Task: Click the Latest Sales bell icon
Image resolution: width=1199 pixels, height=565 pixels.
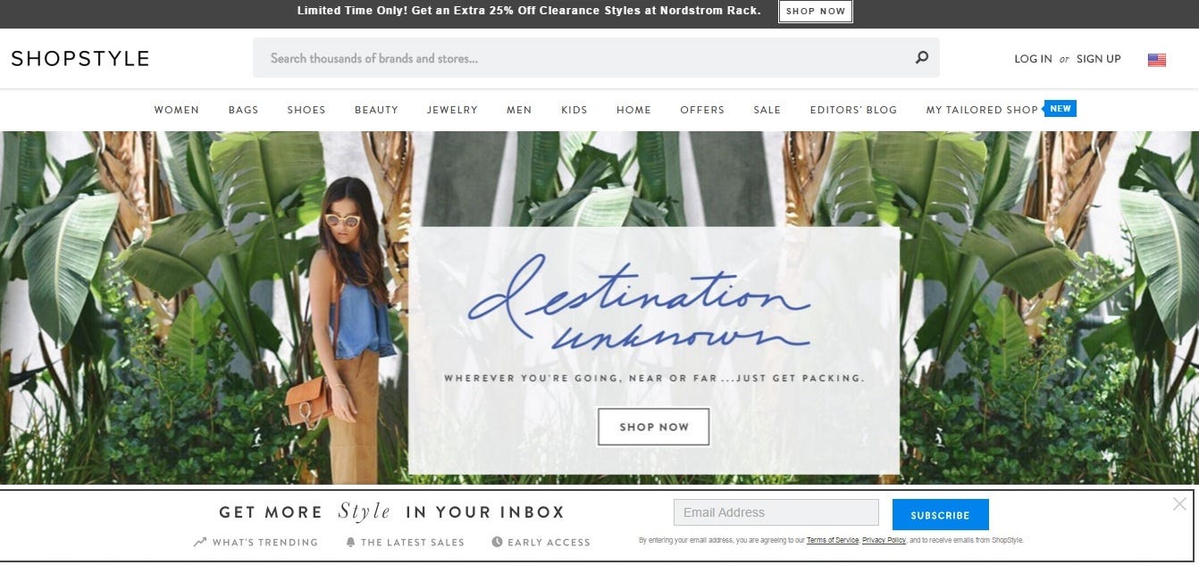Action: [350, 542]
